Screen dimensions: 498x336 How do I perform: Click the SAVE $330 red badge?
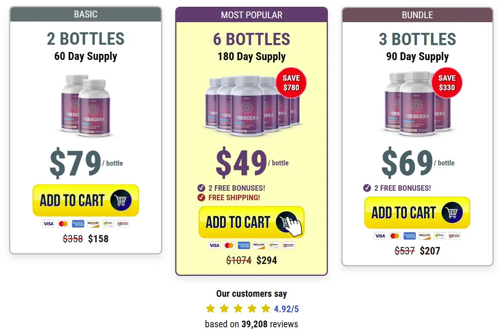pyautogui.click(x=447, y=83)
